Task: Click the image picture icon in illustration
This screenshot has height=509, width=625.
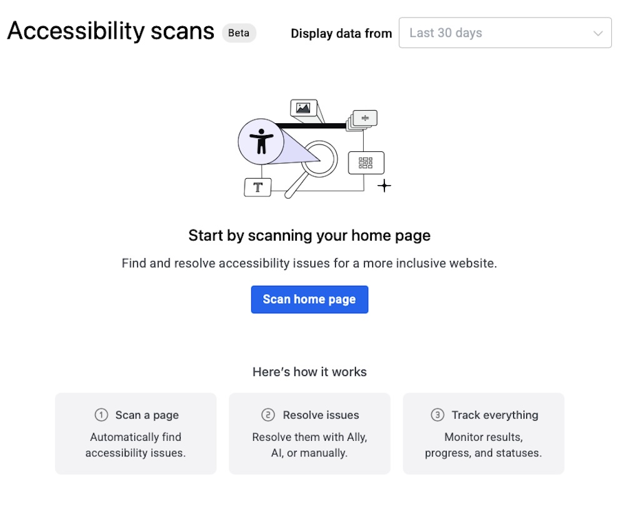Action: 303,108
